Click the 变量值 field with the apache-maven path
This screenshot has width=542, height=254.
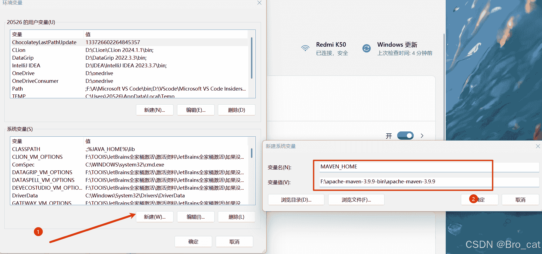[x=429, y=182]
